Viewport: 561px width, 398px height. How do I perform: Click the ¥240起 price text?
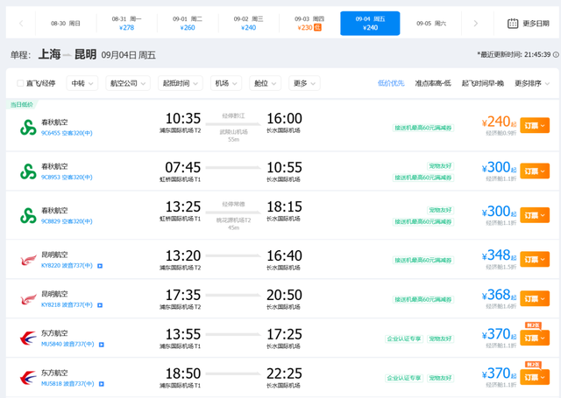click(x=499, y=122)
